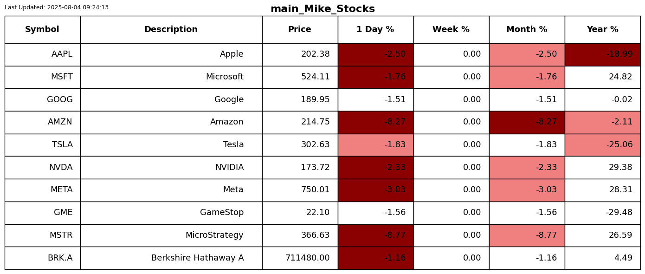Viewport: 645px width, 274px height.
Task: Click Meta's dark red 1 Day % cell
Action: [x=375, y=190]
